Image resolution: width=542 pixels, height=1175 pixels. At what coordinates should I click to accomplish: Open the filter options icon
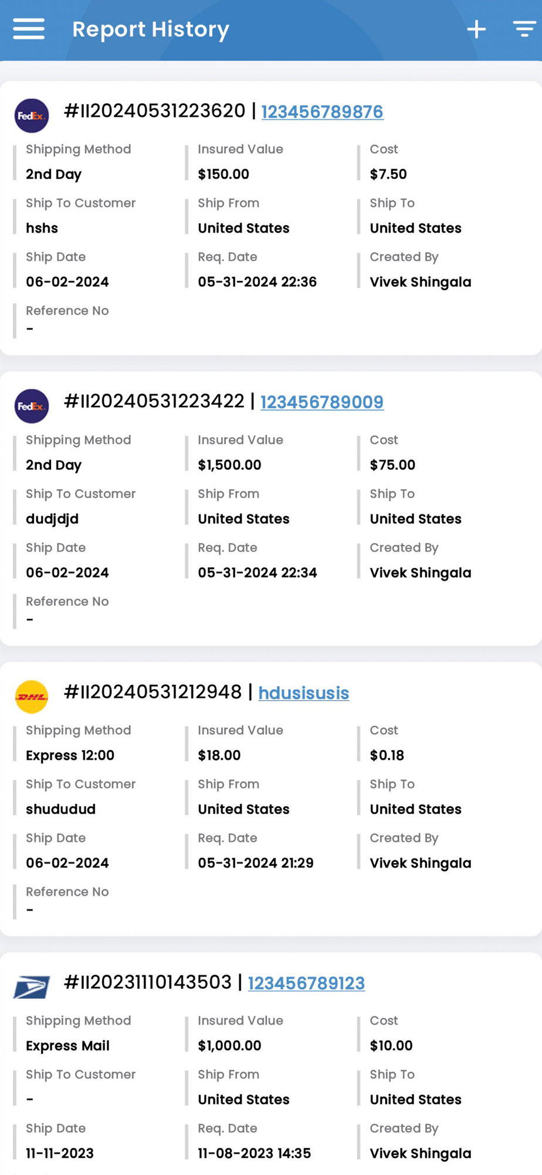point(524,29)
